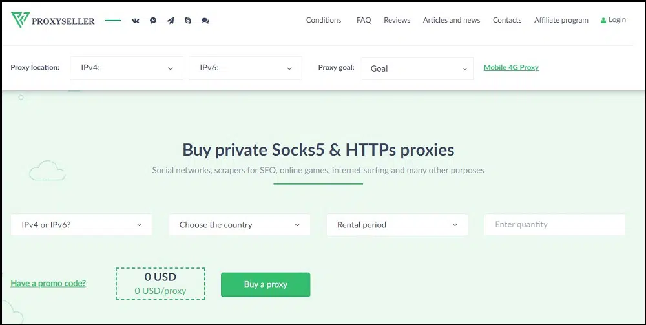
Task: Open the 'IPv4 or IPv6?' selector
Action: (81, 225)
